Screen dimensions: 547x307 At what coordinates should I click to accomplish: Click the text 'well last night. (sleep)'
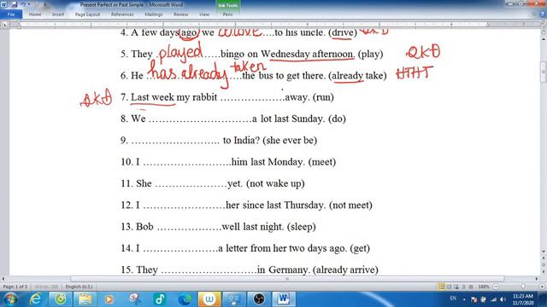(268, 227)
